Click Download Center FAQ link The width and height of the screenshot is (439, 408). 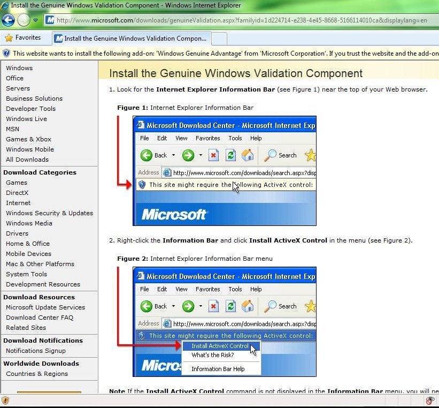coord(40,318)
